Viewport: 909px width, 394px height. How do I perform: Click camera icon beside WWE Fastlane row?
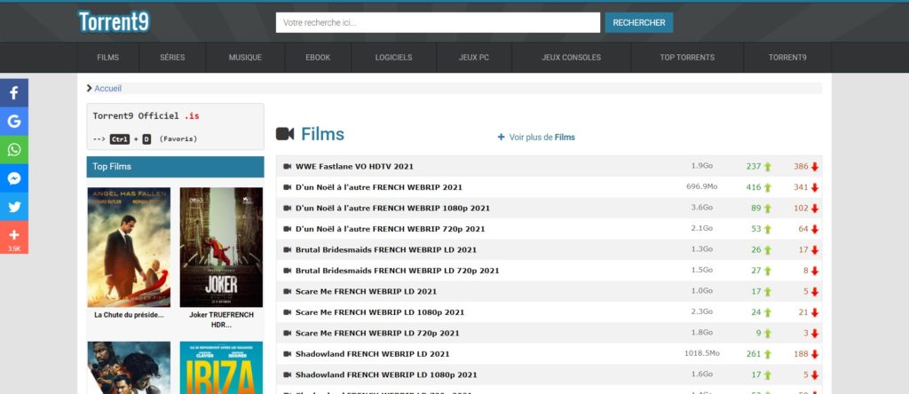pyautogui.click(x=287, y=166)
